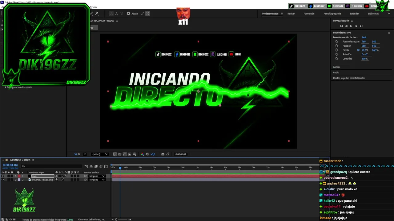Image resolution: width=394 pixels, height=221 pixels.
Task: Switch to the Predeterminado workspace
Action: tap(270, 14)
